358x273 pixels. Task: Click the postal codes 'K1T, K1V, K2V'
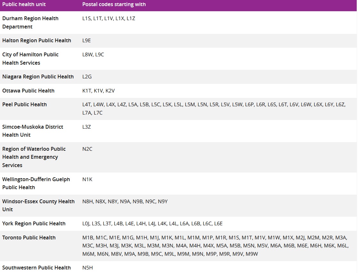99,91
